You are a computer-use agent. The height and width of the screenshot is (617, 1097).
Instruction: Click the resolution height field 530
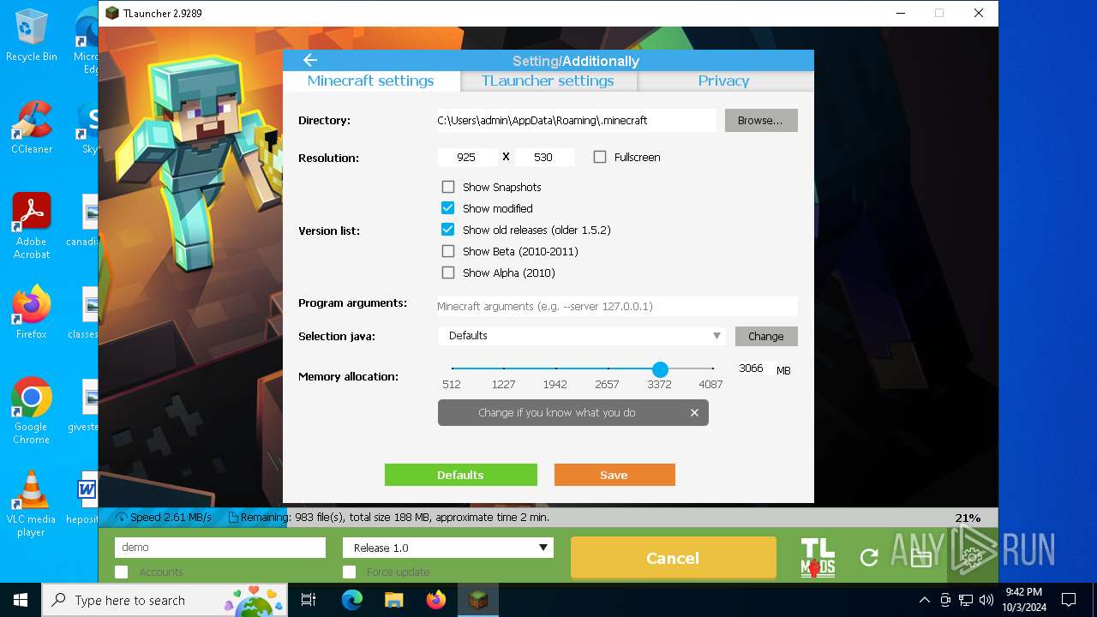pyautogui.click(x=543, y=157)
